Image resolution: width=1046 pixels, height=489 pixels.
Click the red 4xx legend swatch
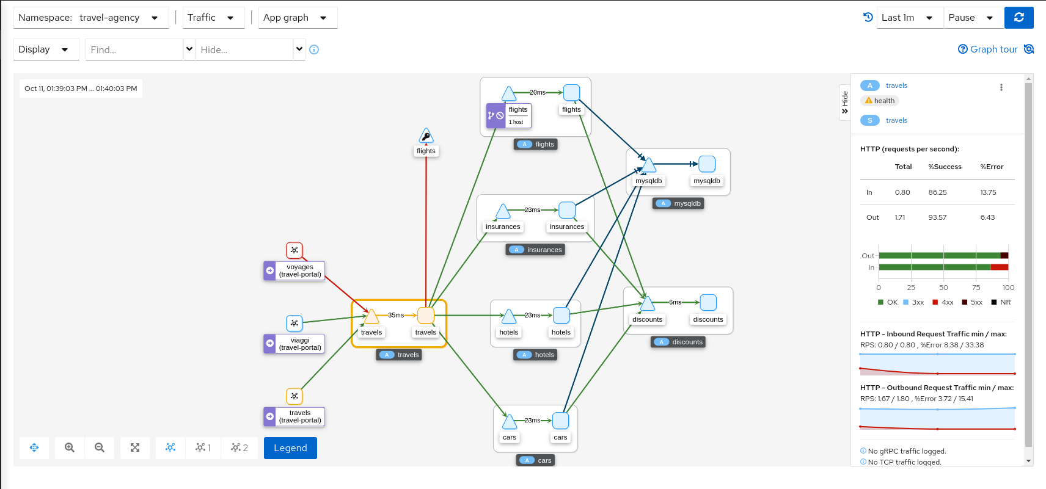click(x=935, y=302)
